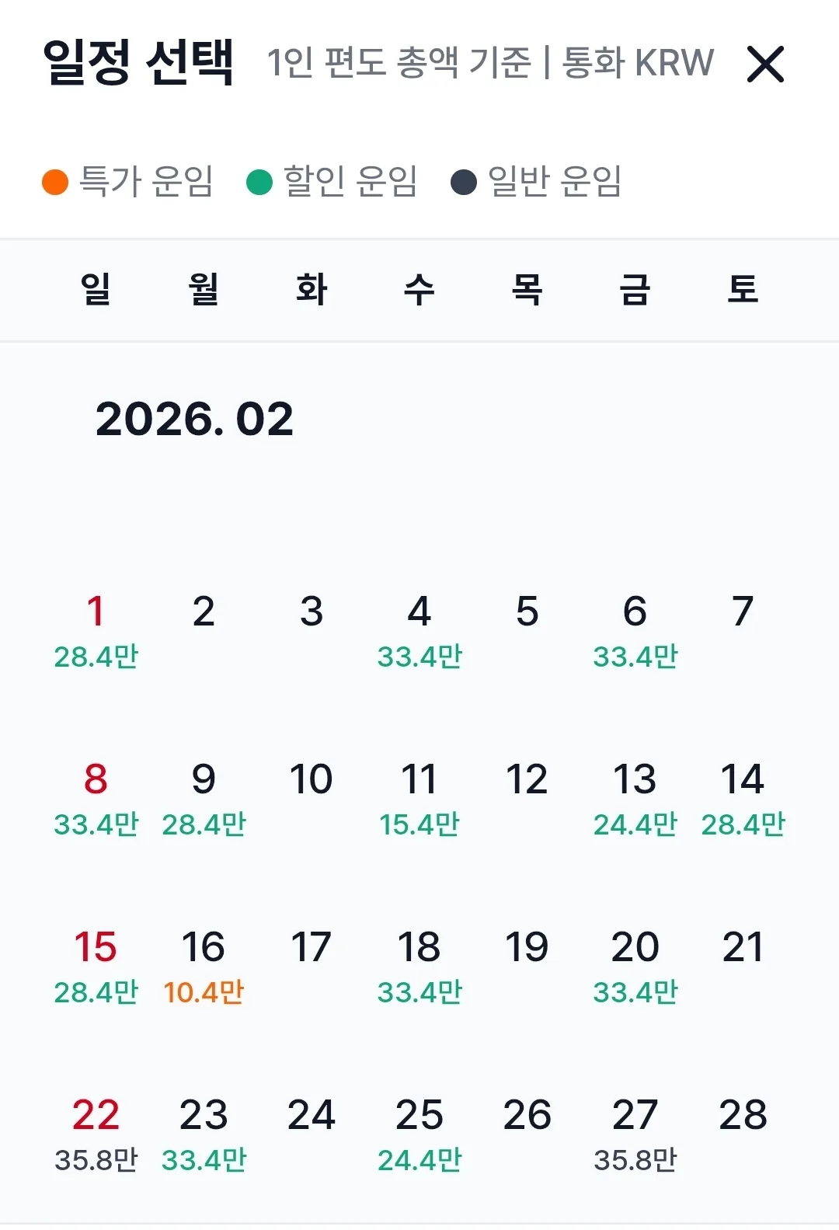The width and height of the screenshot is (839, 1230).
Task: Pick February 25 priced at 24.4만
Action: (419, 1134)
